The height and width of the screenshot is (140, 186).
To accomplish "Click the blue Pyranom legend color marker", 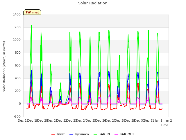I will tap(71, 135).
